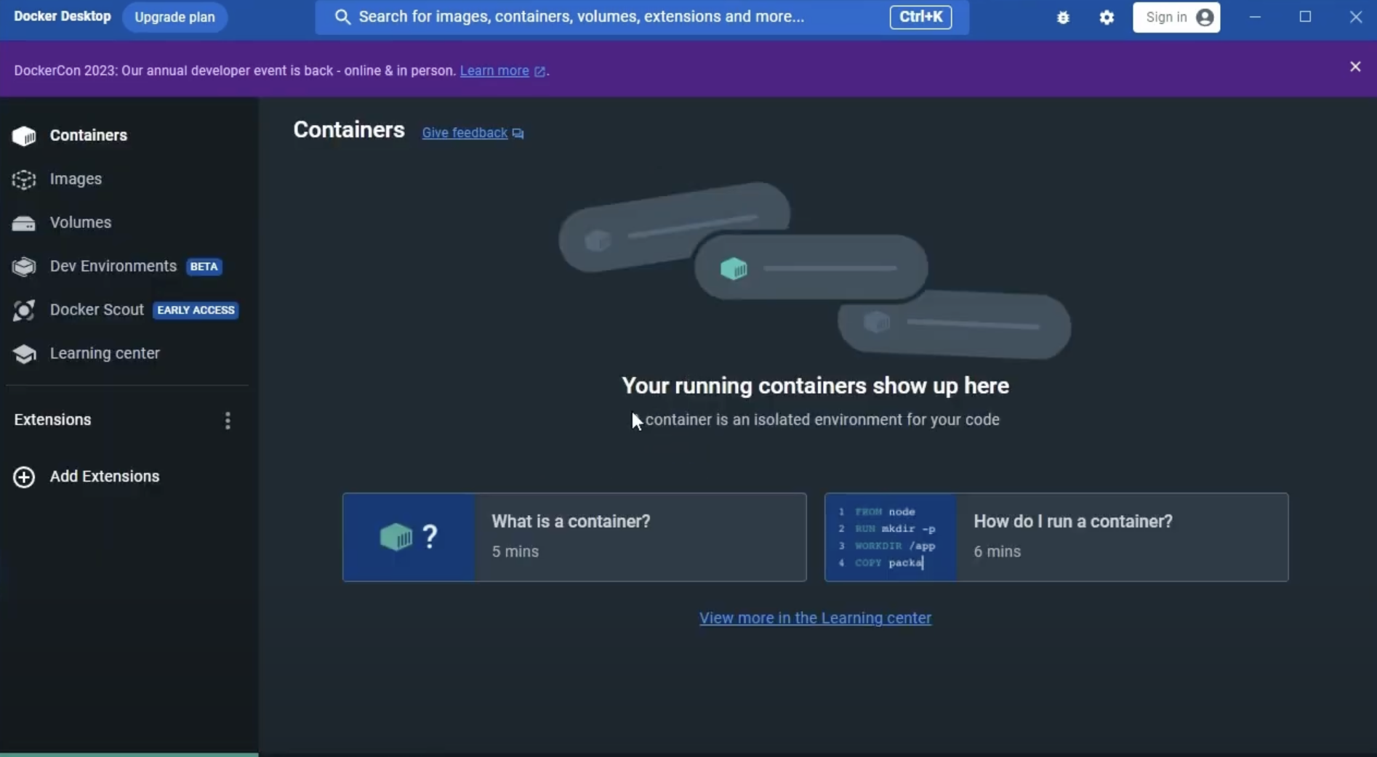Maximize the Docker Desktop window
Screen dimensions: 1377x757
pos(1306,17)
